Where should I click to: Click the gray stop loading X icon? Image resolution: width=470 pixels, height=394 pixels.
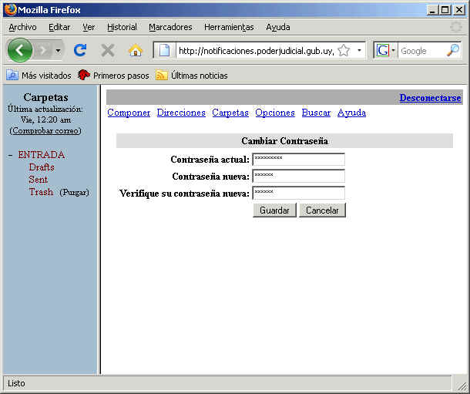point(108,50)
